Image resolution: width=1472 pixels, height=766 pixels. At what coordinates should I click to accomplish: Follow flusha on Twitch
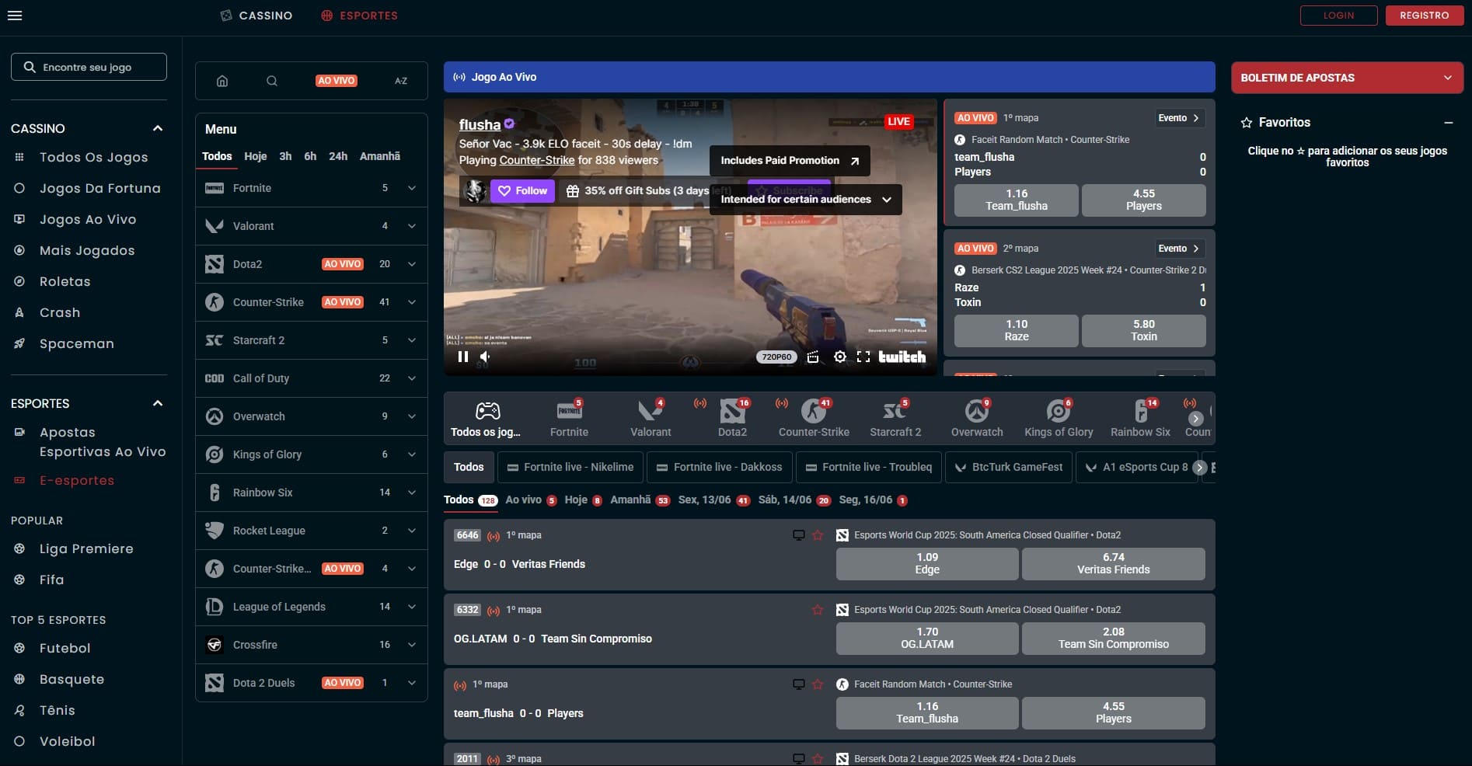tap(522, 191)
